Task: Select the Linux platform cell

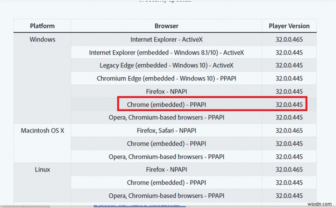Action: (x=42, y=169)
